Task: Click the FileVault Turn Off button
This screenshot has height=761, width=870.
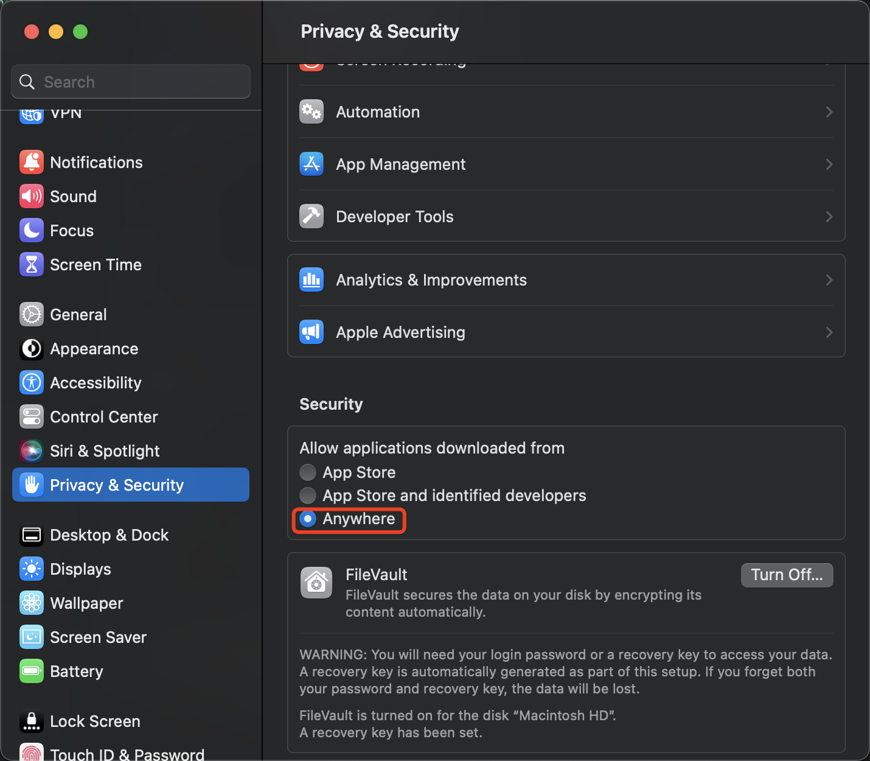Action: tap(787, 575)
